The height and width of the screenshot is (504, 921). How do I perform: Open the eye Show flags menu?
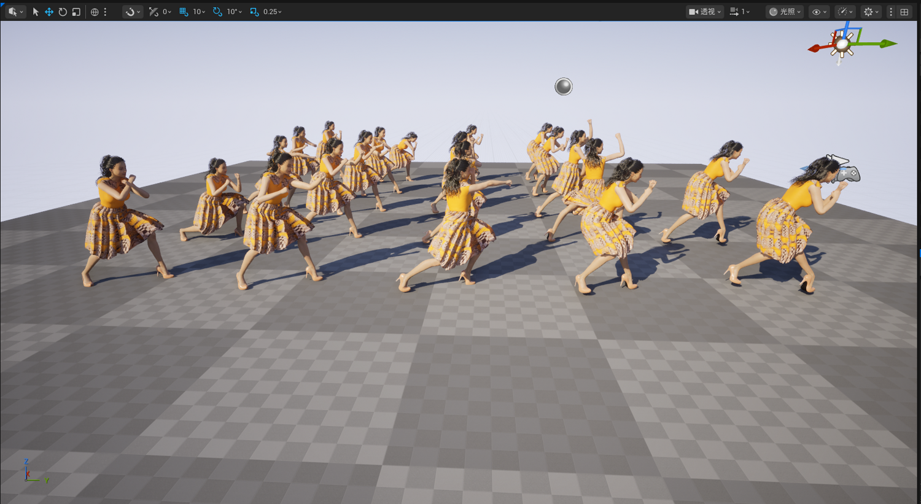(820, 12)
